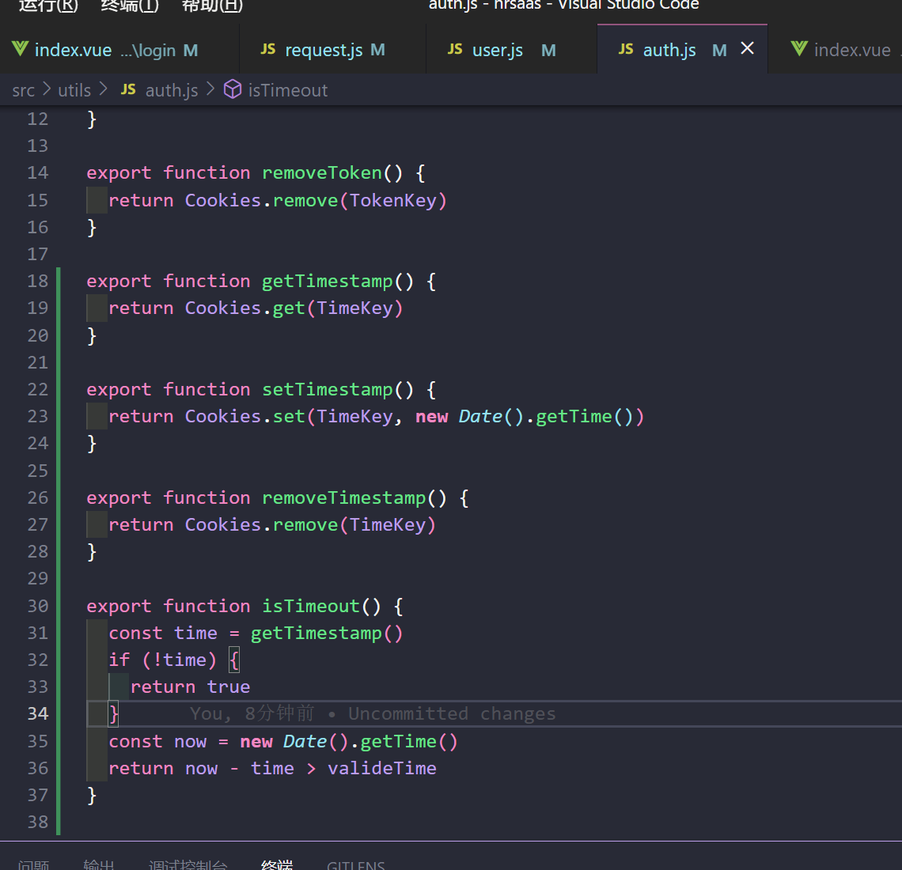Click the JS icon on auth.js tab
The width and height of the screenshot is (902, 870).
(626, 49)
